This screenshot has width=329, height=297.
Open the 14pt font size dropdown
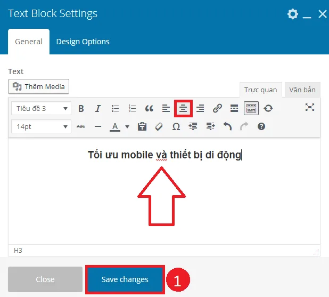point(41,126)
